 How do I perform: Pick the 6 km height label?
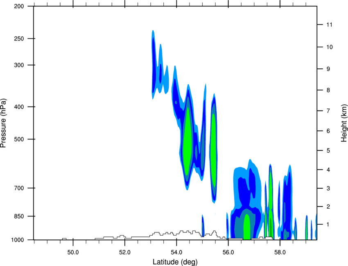pos(328,131)
